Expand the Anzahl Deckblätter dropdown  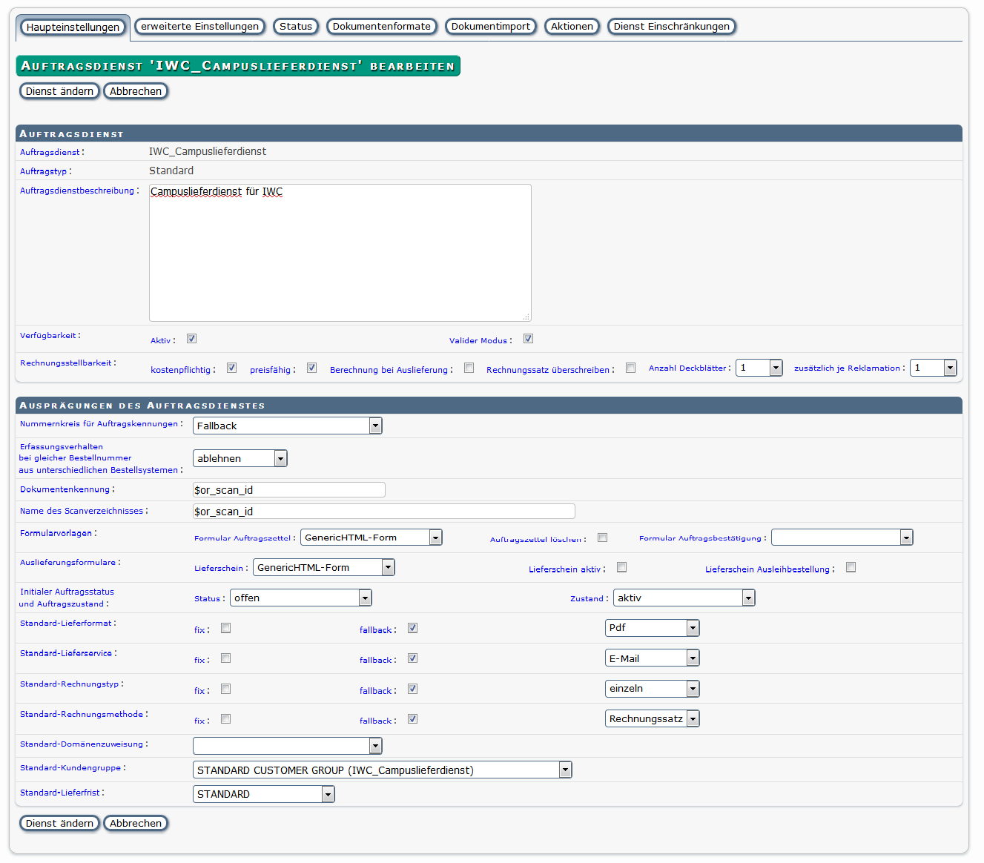tap(759, 368)
